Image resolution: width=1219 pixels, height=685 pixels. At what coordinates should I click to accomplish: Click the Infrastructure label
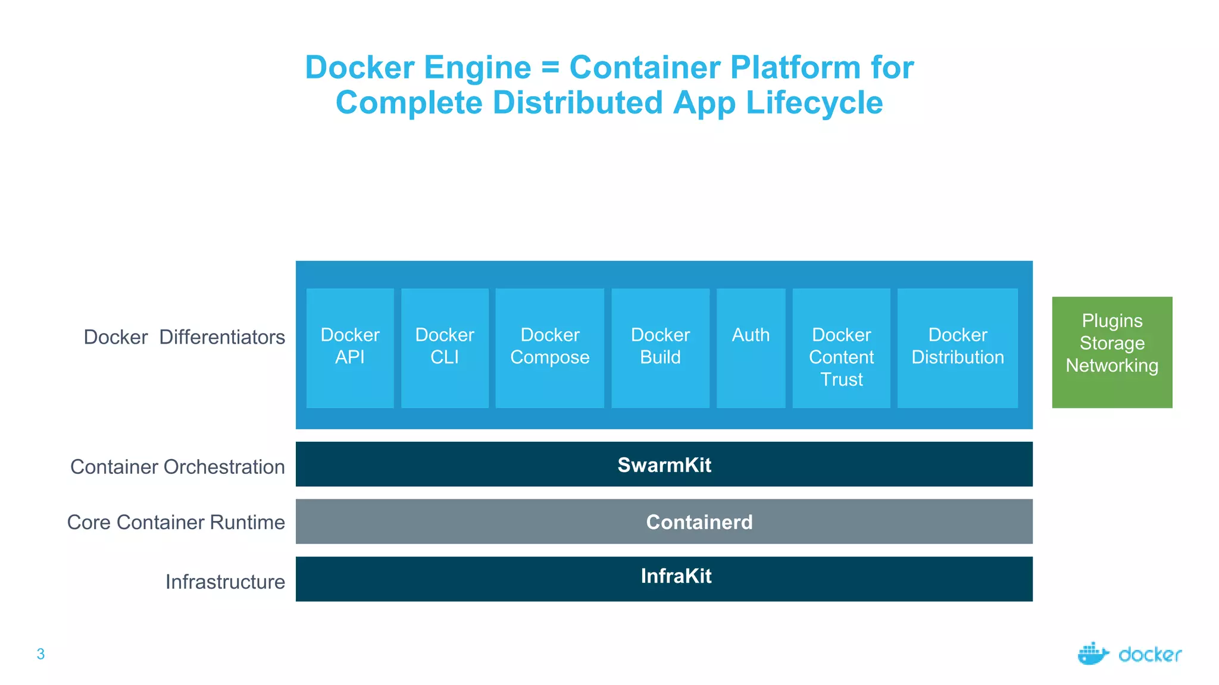[x=225, y=582]
